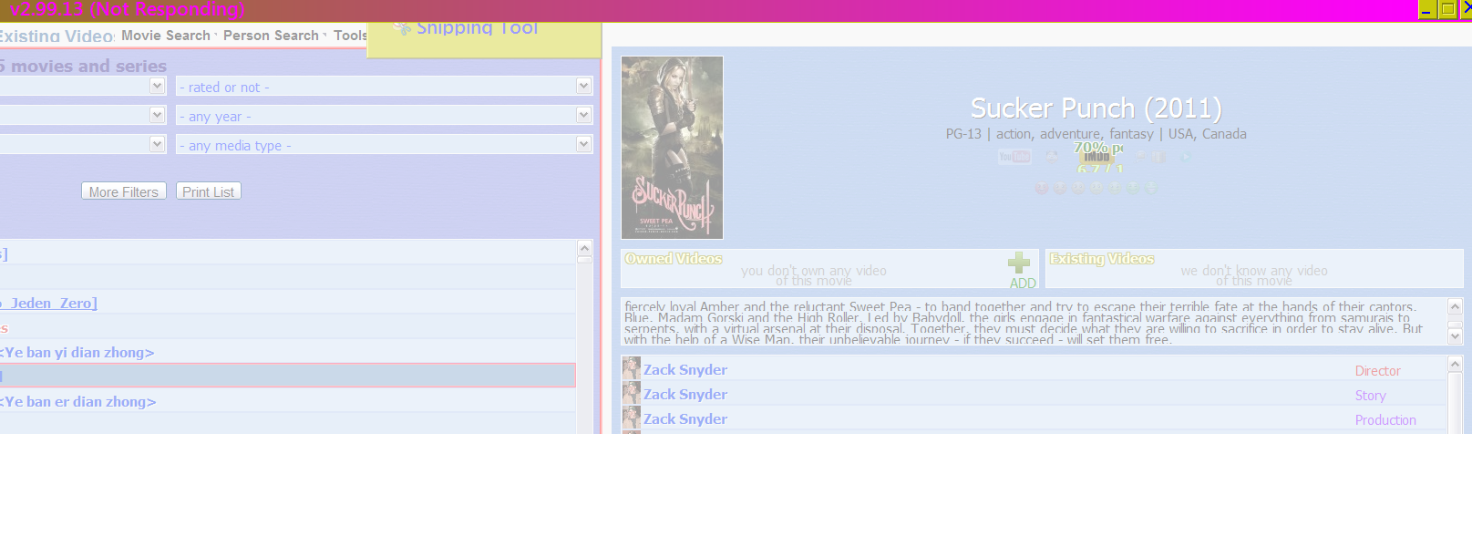
Task: Open Zack Snyder name link, Production row
Action: 685,418
